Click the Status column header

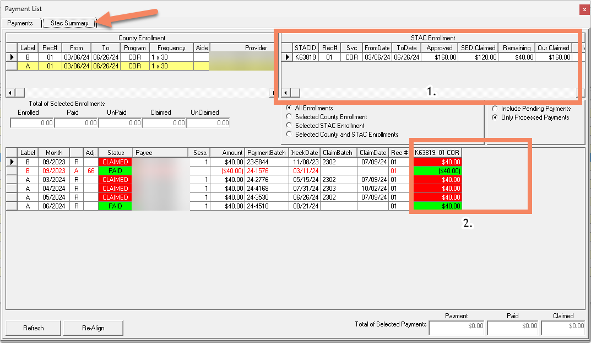pyautogui.click(x=116, y=153)
